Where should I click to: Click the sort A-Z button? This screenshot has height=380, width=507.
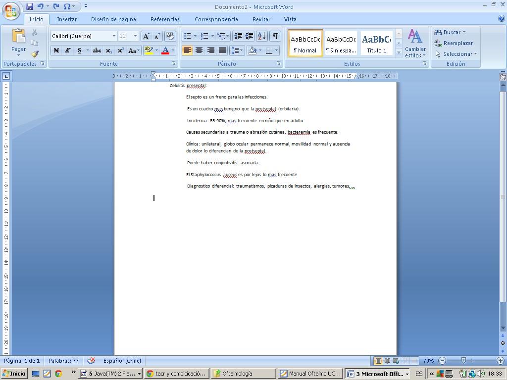(261, 36)
